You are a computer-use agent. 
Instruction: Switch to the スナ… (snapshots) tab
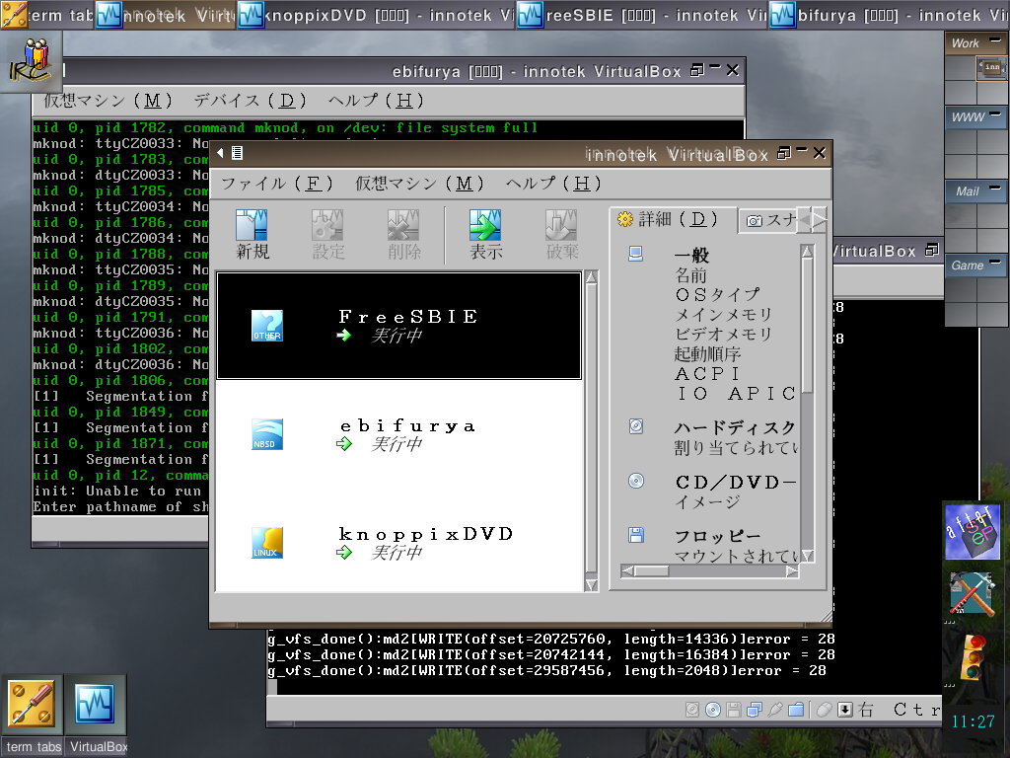click(769, 221)
